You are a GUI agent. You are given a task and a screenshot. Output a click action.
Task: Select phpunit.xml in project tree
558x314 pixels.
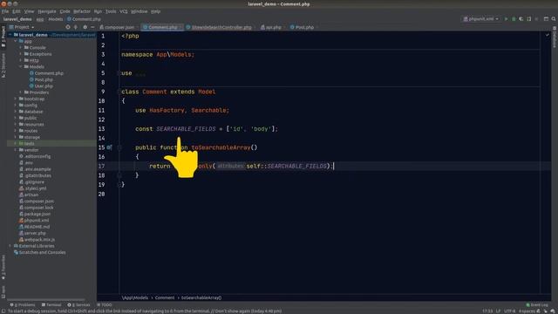34,221
